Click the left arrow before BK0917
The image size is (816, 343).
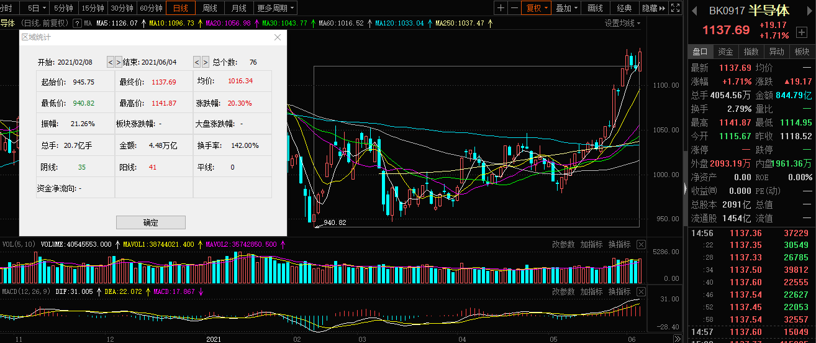pyautogui.click(x=694, y=11)
